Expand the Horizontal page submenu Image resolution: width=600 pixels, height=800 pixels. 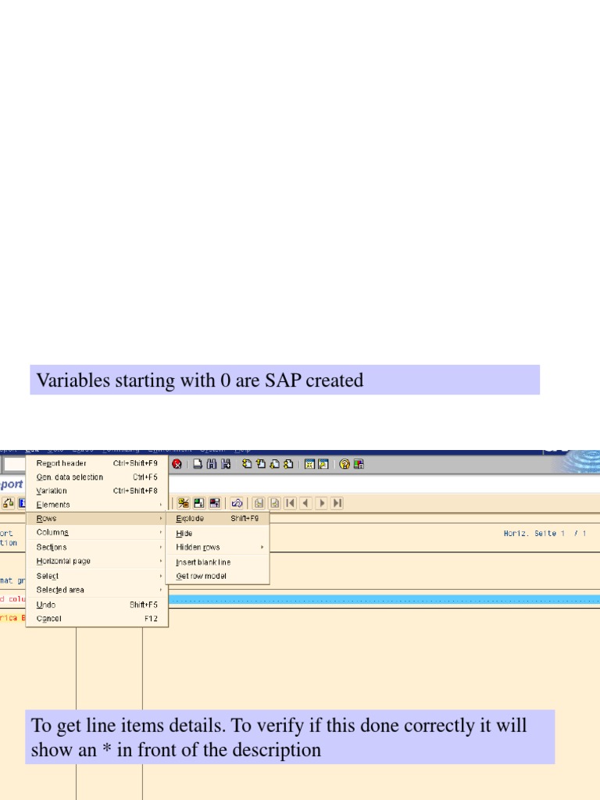point(97,561)
